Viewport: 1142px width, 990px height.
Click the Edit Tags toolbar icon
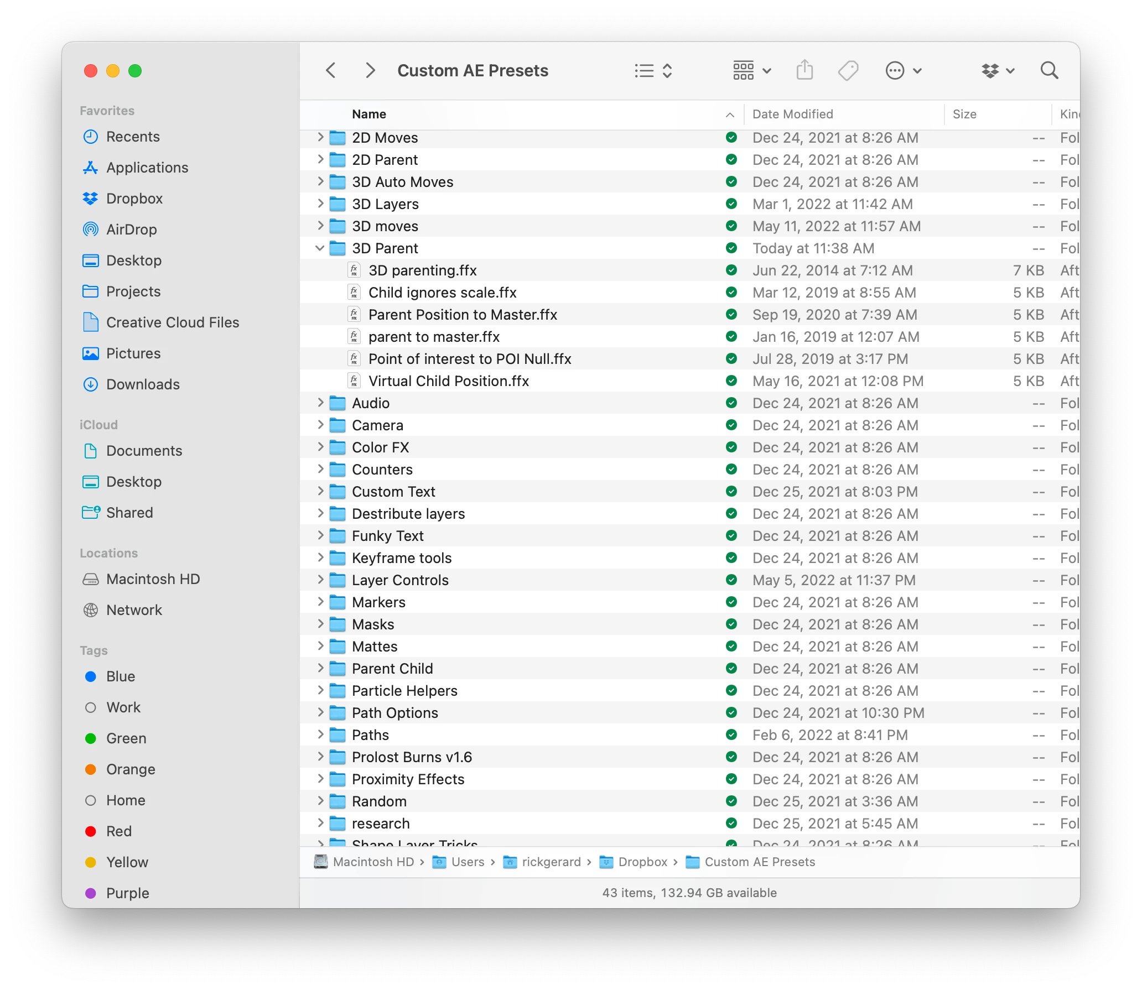pos(848,70)
